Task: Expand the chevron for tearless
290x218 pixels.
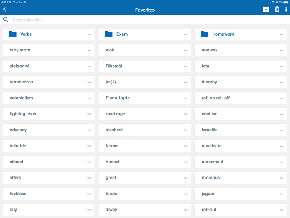Action: [281, 50]
